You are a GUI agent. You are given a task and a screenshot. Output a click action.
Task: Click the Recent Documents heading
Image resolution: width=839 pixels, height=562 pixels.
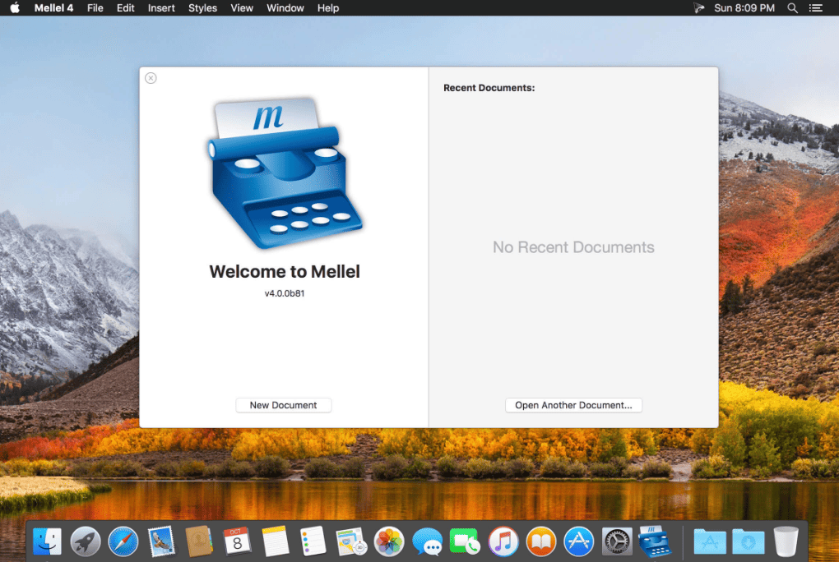[x=489, y=88]
